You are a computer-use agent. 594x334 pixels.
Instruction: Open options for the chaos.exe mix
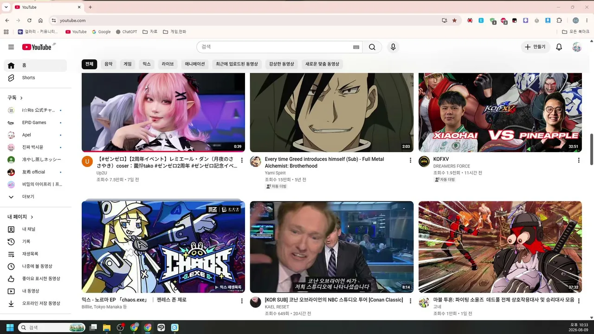pos(242,301)
